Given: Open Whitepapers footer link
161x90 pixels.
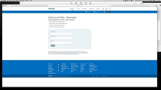Looking at the screenshot, I should tap(51, 68).
